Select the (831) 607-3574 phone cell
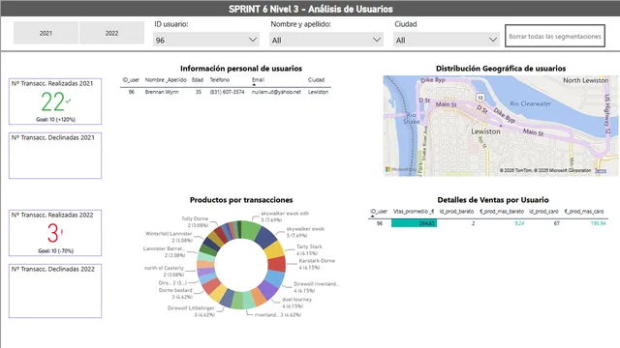 pyautogui.click(x=227, y=92)
